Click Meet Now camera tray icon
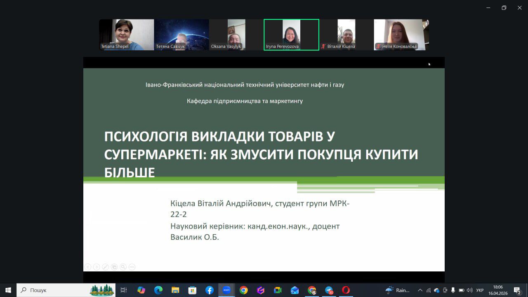Image resolution: width=528 pixels, height=297 pixels. (445, 290)
